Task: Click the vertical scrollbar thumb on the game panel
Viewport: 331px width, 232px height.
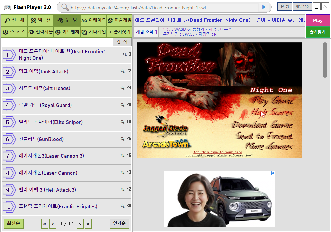Action: coord(325,60)
